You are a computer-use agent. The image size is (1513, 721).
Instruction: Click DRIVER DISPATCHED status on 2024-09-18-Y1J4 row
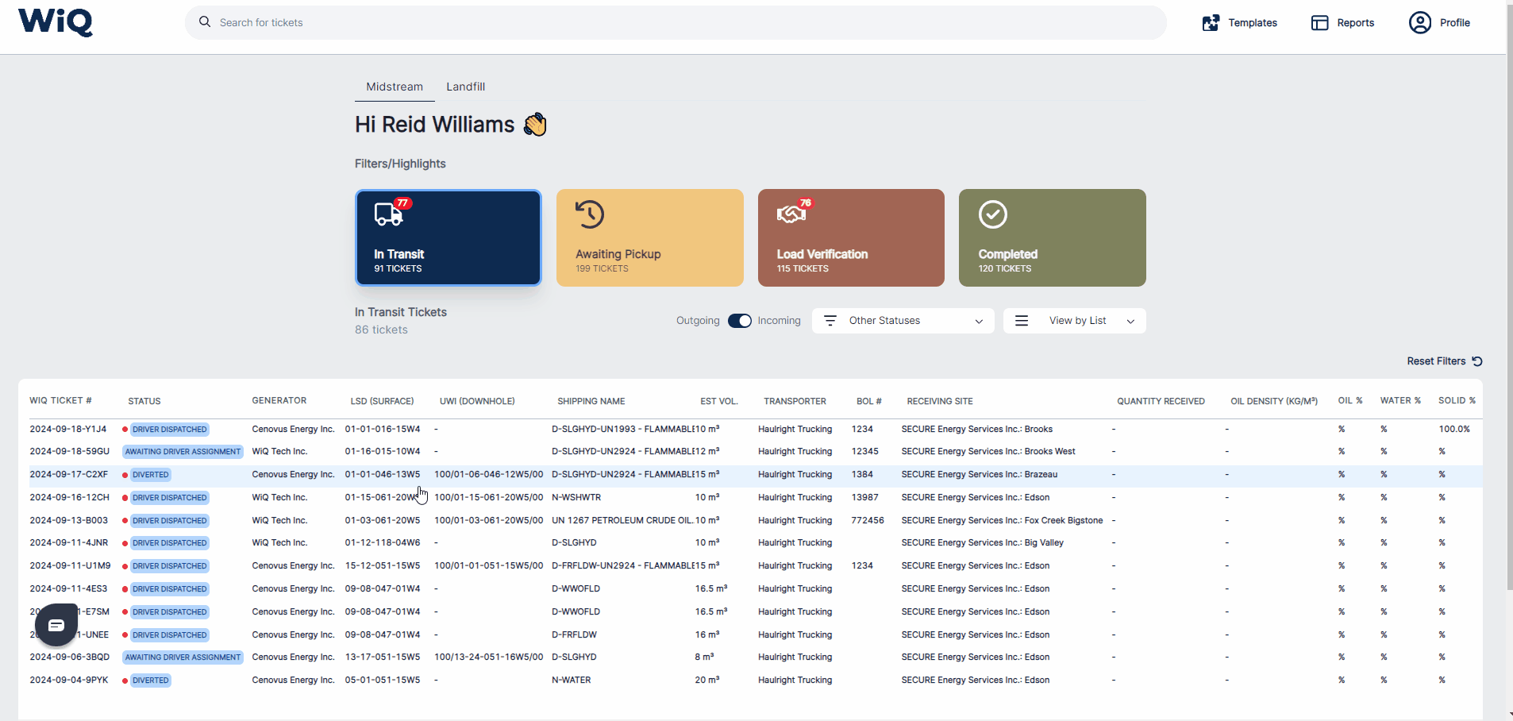[169, 430]
